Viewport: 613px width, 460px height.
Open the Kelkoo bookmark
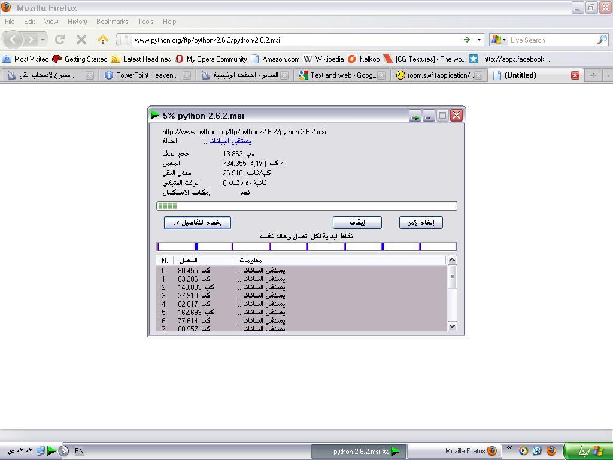(364, 59)
